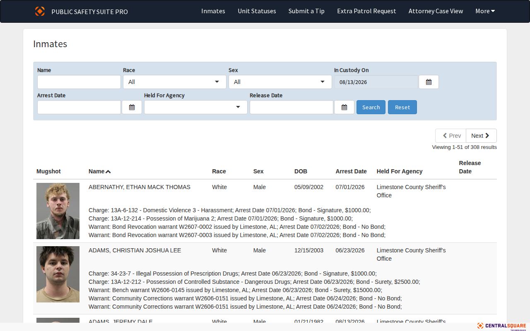Click the Public Safety Suite Pro logo icon

click(x=40, y=11)
